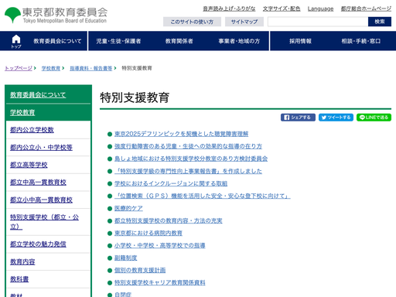Screen dimensions: 396x297
Task: Open 学校におけるインクルージョン link
Action: tap(171, 183)
